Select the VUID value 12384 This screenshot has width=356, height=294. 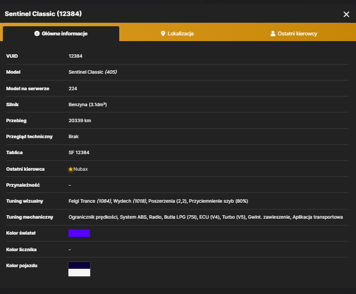75,56
